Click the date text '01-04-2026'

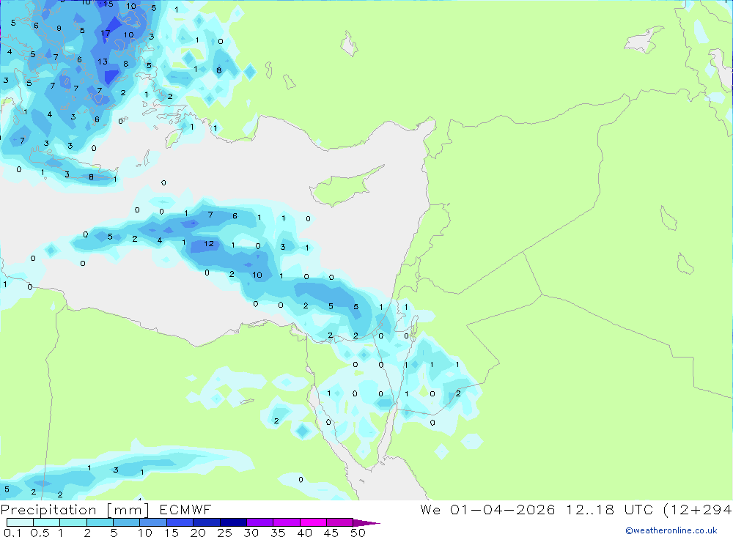click(x=503, y=509)
